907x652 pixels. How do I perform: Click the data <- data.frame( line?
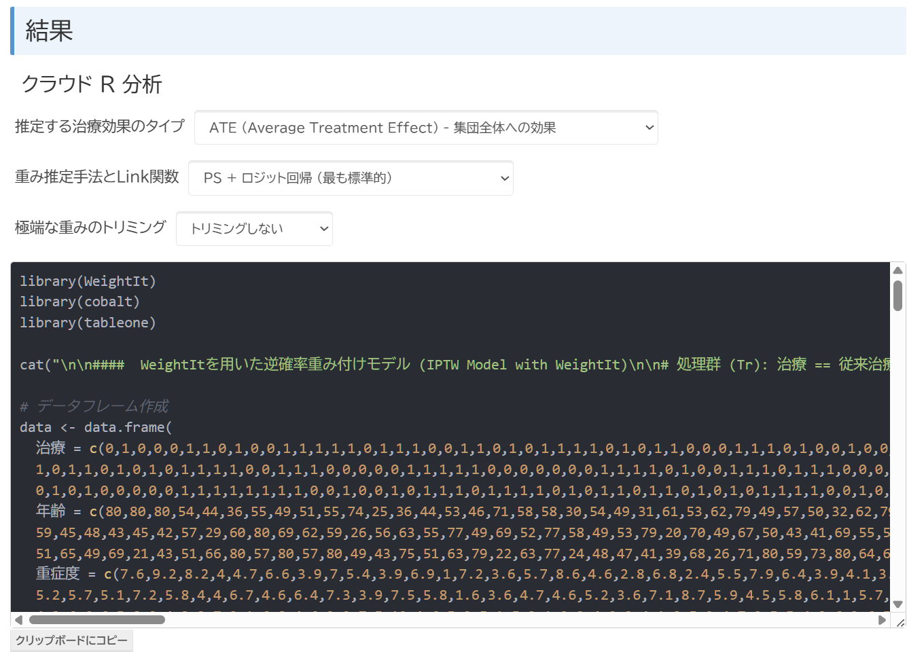[x=96, y=427]
